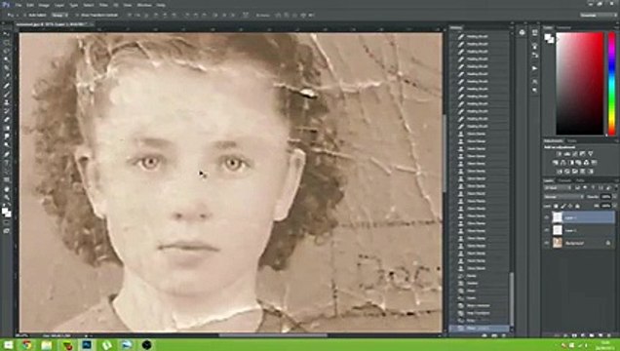
Task: Select the Clone Stamp tool in toolbar
Action: tap(6, 102)
